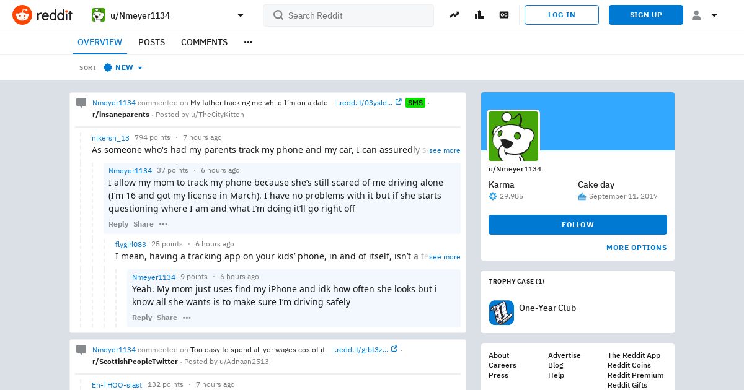Click comment bubble icon of ScottishPeopleTwitter post

click(x=81, y=350)
